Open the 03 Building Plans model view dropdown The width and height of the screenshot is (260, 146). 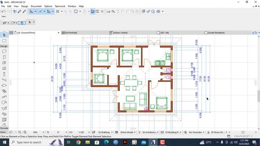[180, 132]
